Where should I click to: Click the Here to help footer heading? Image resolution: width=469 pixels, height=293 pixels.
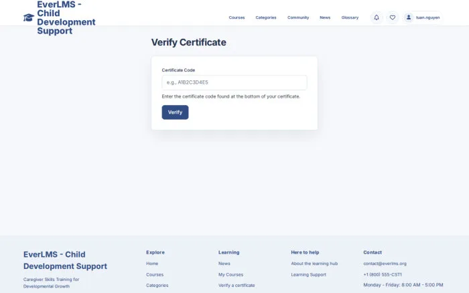[x=305, y=252]
